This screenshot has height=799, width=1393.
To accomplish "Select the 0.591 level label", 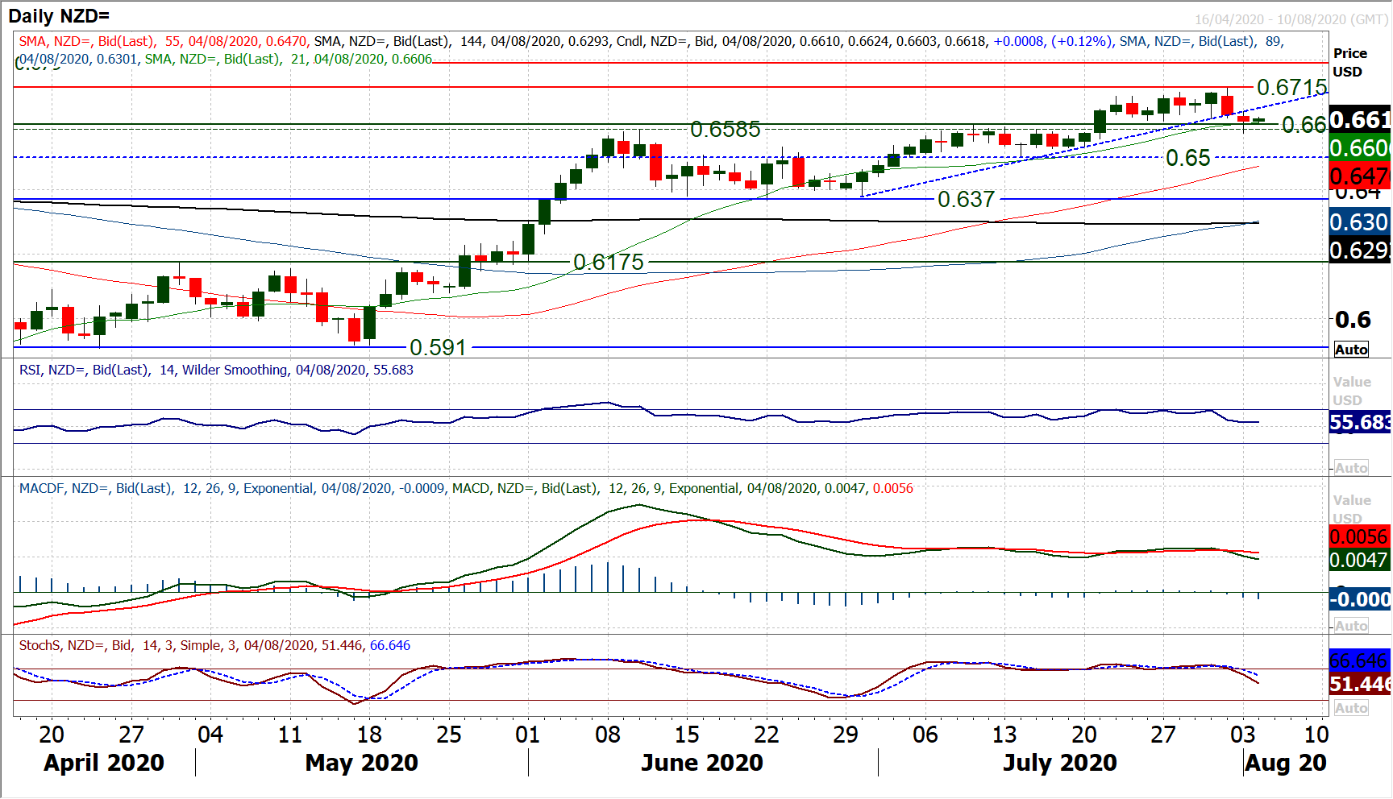I will (x=438, y=347).
